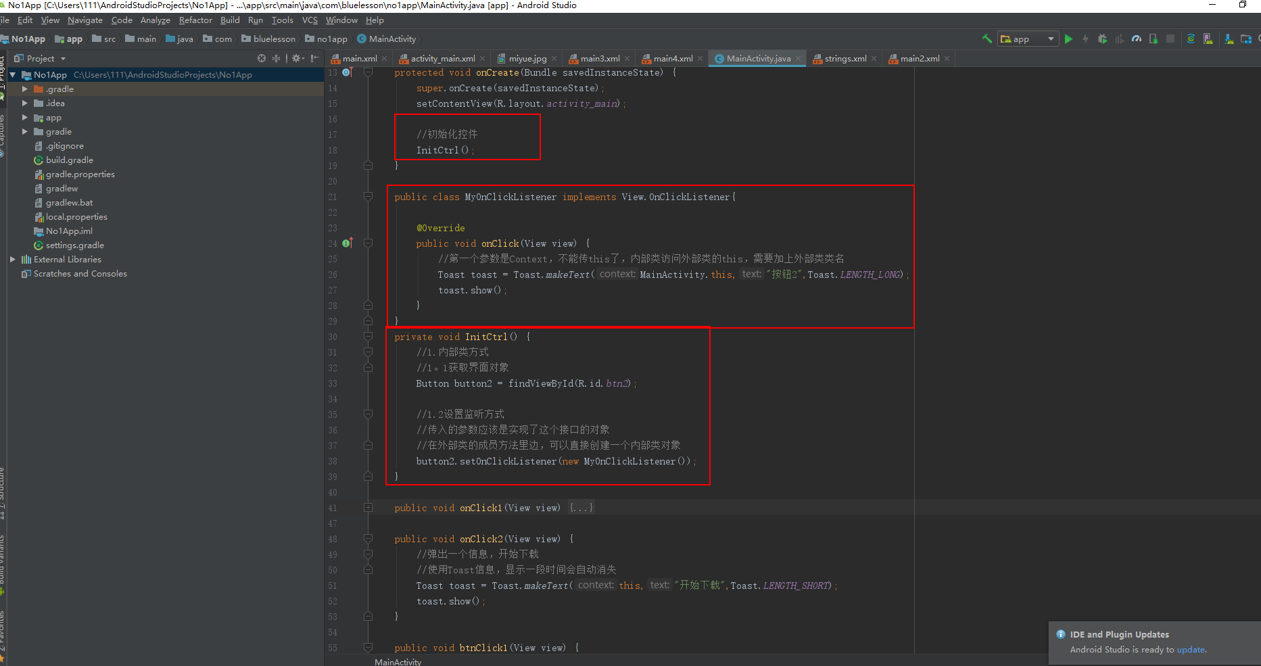Open the Project view type dropdown
Viewport: 1261px width, 666px height.
(x=41, y=58)
